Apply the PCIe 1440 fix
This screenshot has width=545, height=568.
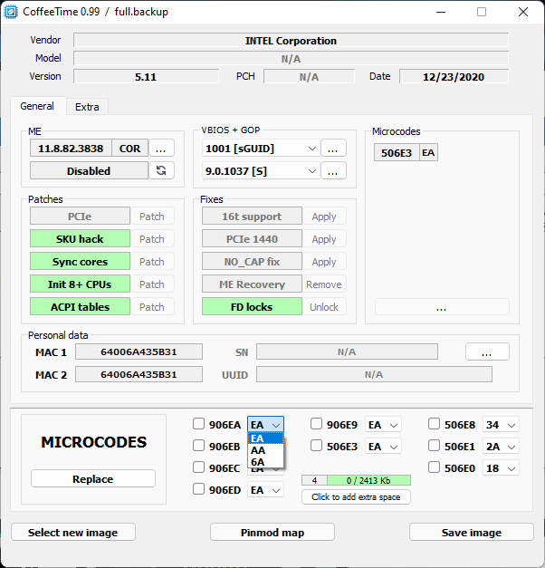click(x=324, y=239)
